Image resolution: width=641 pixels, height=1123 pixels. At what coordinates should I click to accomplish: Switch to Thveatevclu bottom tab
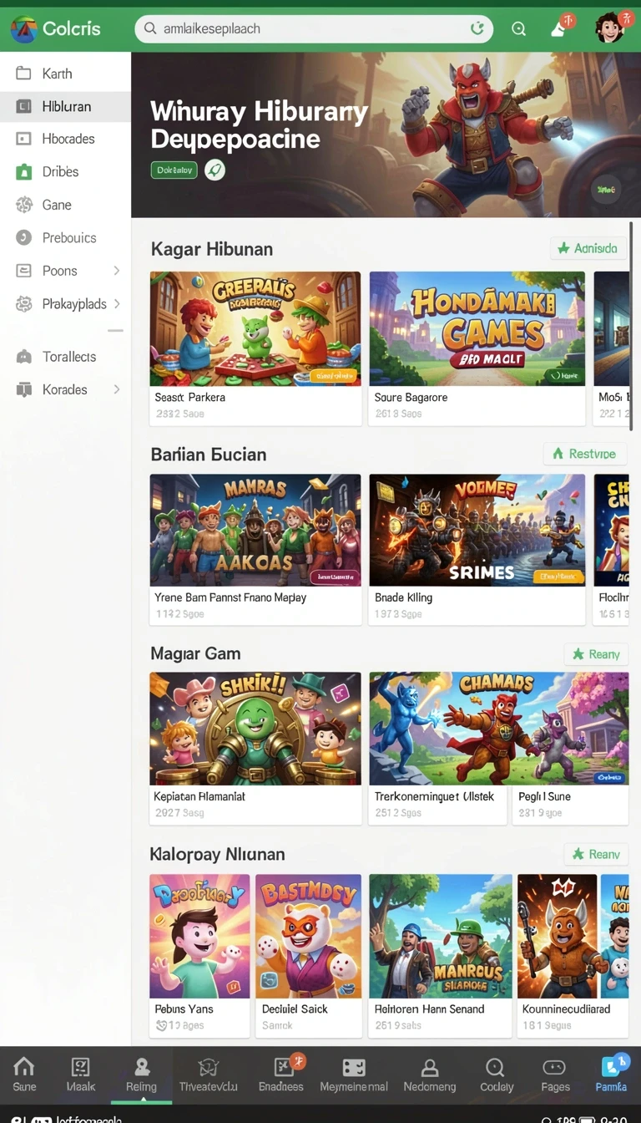pyautogui.click(x=208, y=1075)
